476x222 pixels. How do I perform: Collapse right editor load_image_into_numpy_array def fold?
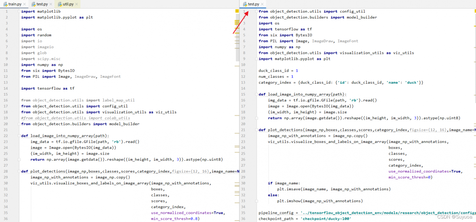(256, 94)
